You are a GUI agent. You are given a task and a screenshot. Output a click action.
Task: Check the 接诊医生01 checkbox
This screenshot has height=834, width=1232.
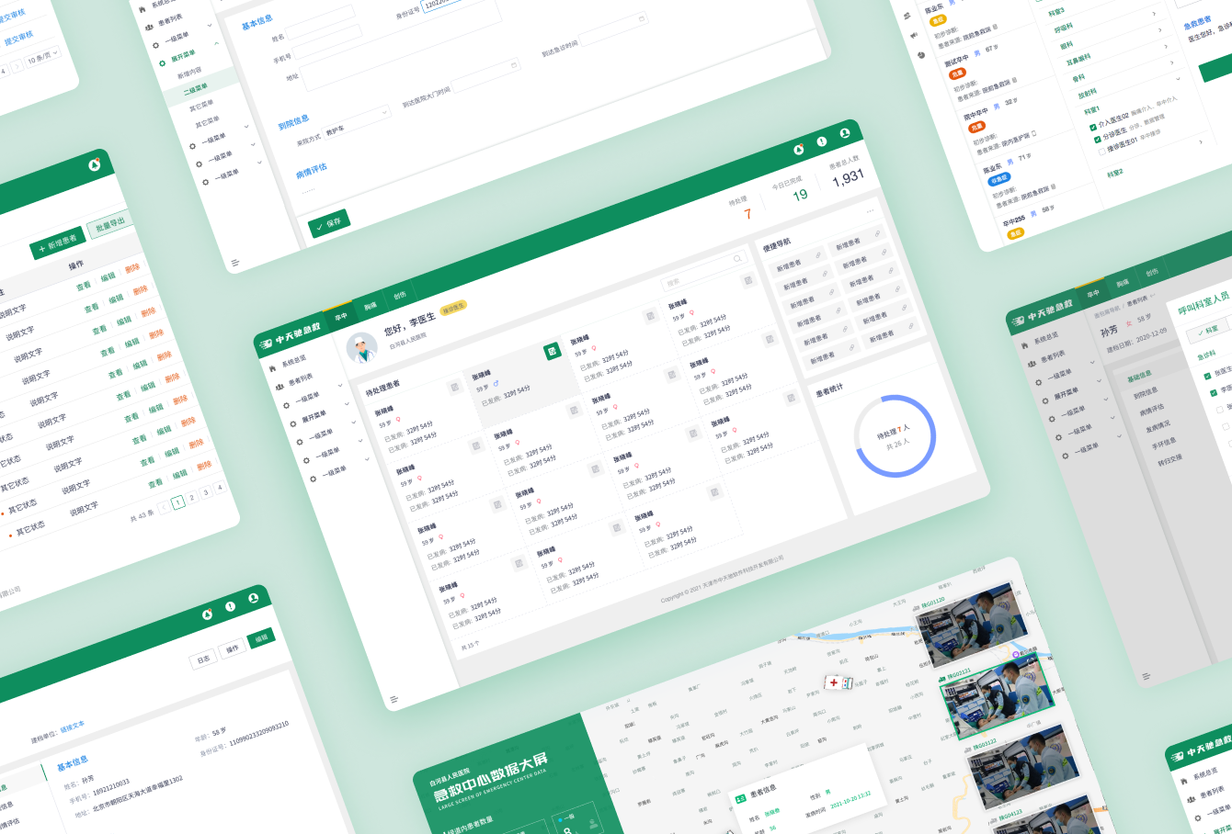tap(1101, 152)
